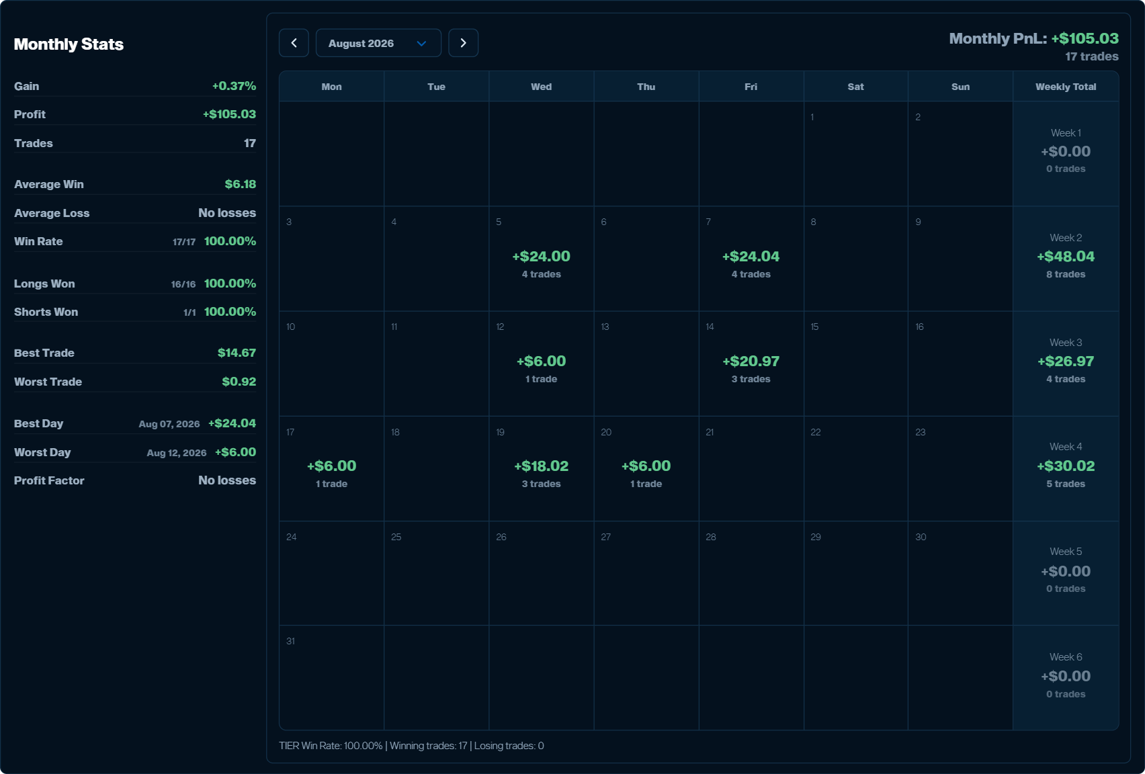Viewport: 1145px width, 774px height.
Task: Open the August 2026 month dropdown
Action: pos(378,43)
